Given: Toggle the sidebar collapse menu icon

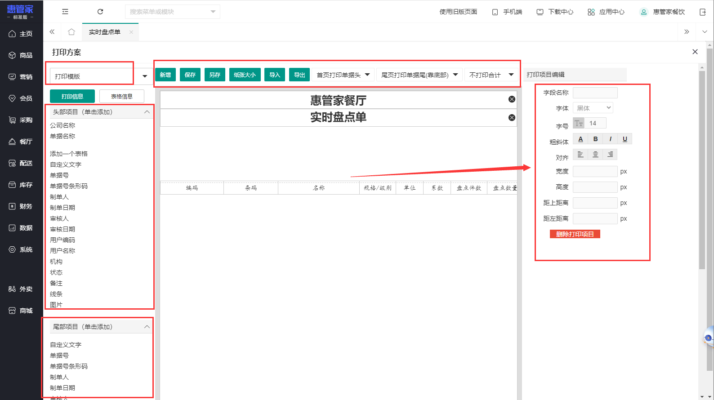Looking at the screenshot, I should pyautogui.click(x=65, y=12).
